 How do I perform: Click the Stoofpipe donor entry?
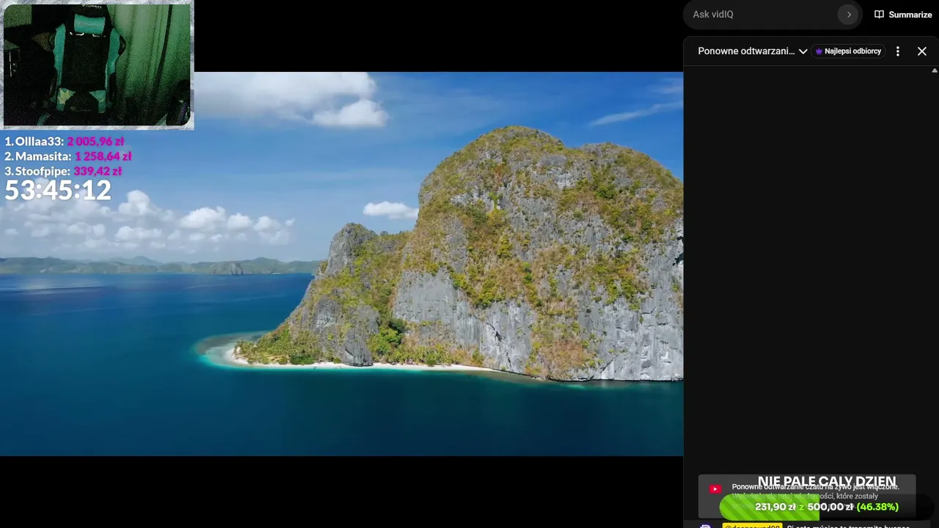63,171
